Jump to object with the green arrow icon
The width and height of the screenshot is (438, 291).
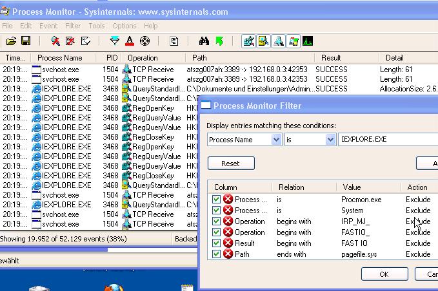point(219,41)
